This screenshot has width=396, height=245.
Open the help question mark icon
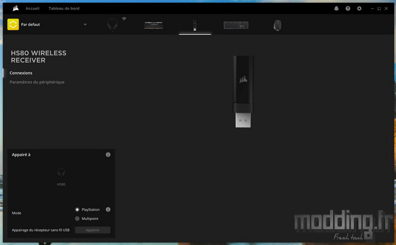click(x=348, y=8)
